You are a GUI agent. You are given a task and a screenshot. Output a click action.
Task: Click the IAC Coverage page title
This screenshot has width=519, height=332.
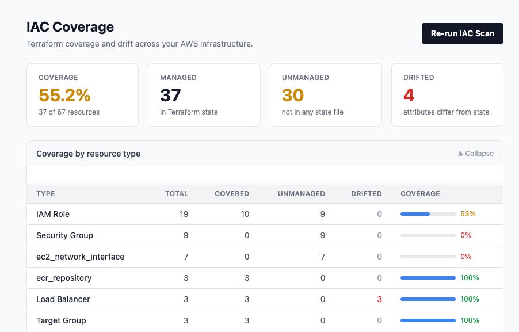click(x=70, y=27)
